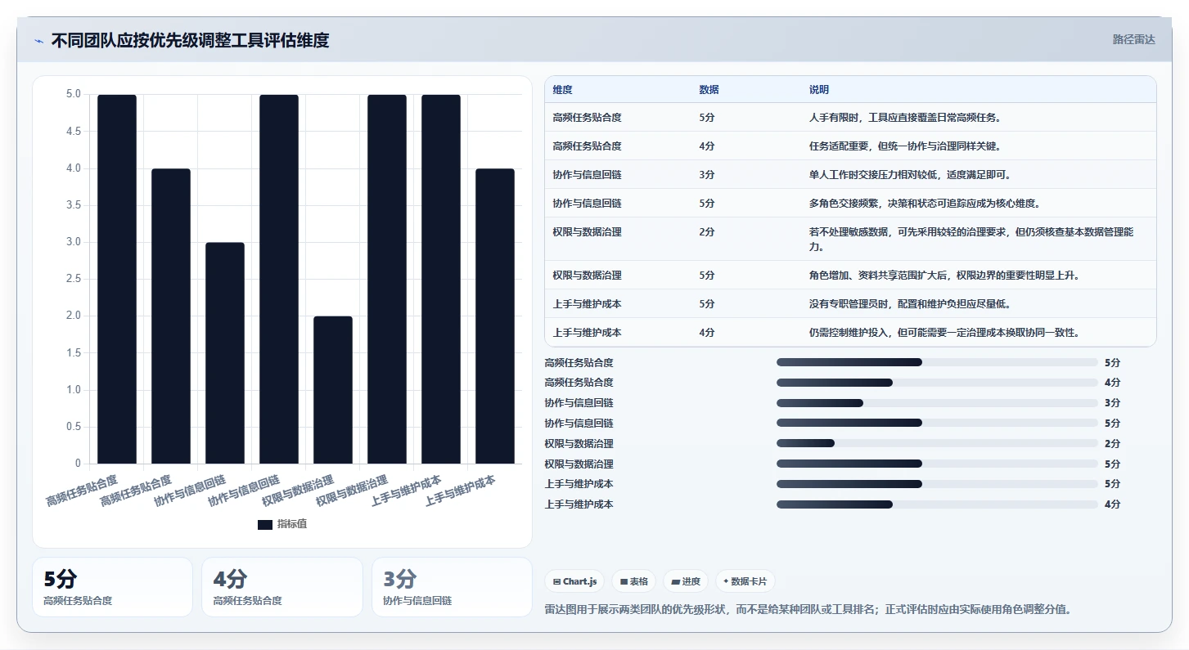Click the icon on the Chart.js chip

tap(557, 581)
